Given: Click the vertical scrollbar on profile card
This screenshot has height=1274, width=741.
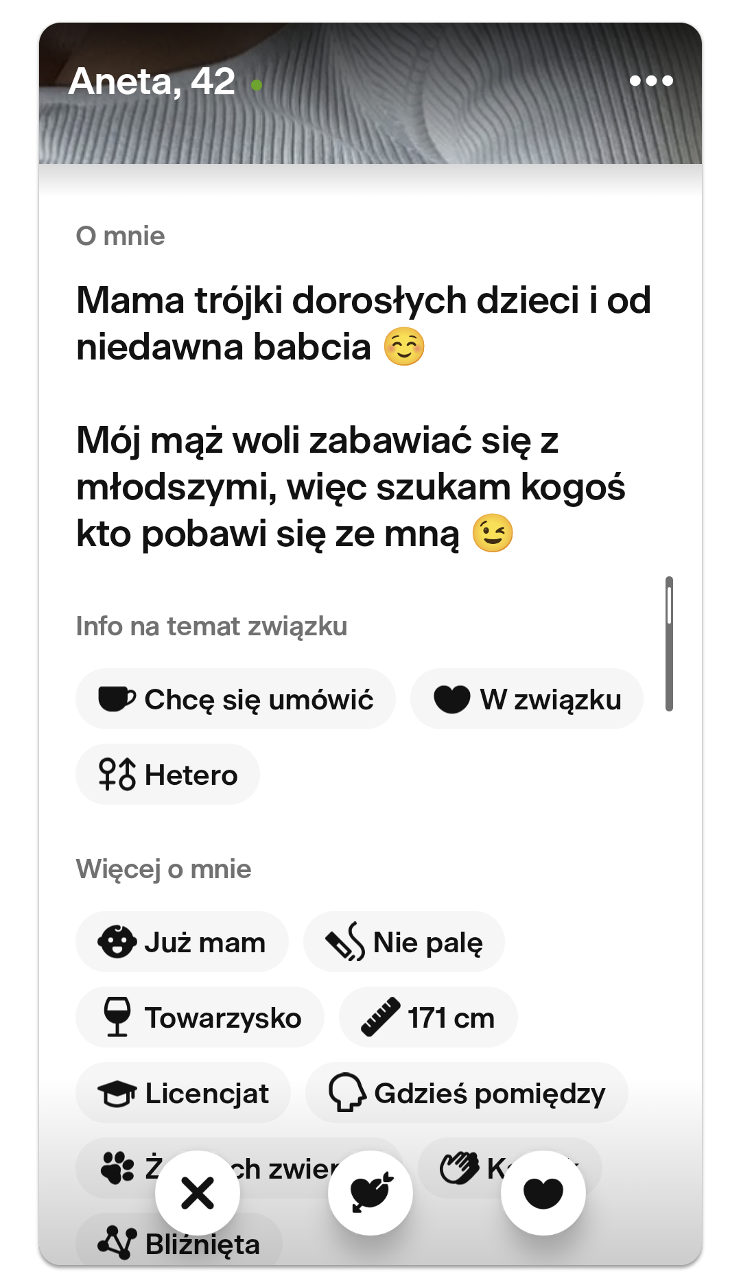Looking at the screenshot, I should (669, 643).
